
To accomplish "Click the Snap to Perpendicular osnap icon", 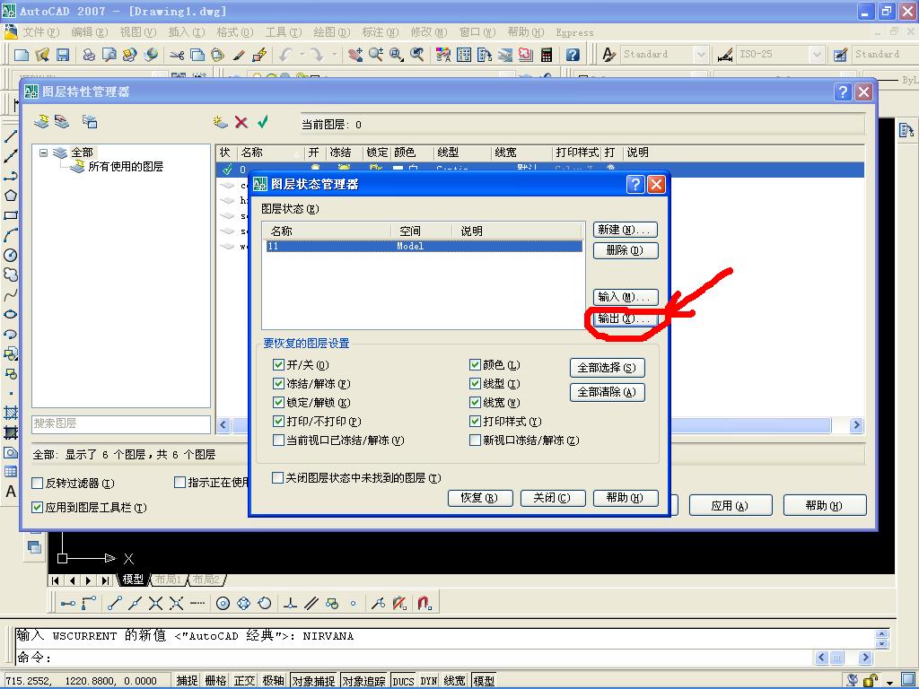I will click(290, 603).
